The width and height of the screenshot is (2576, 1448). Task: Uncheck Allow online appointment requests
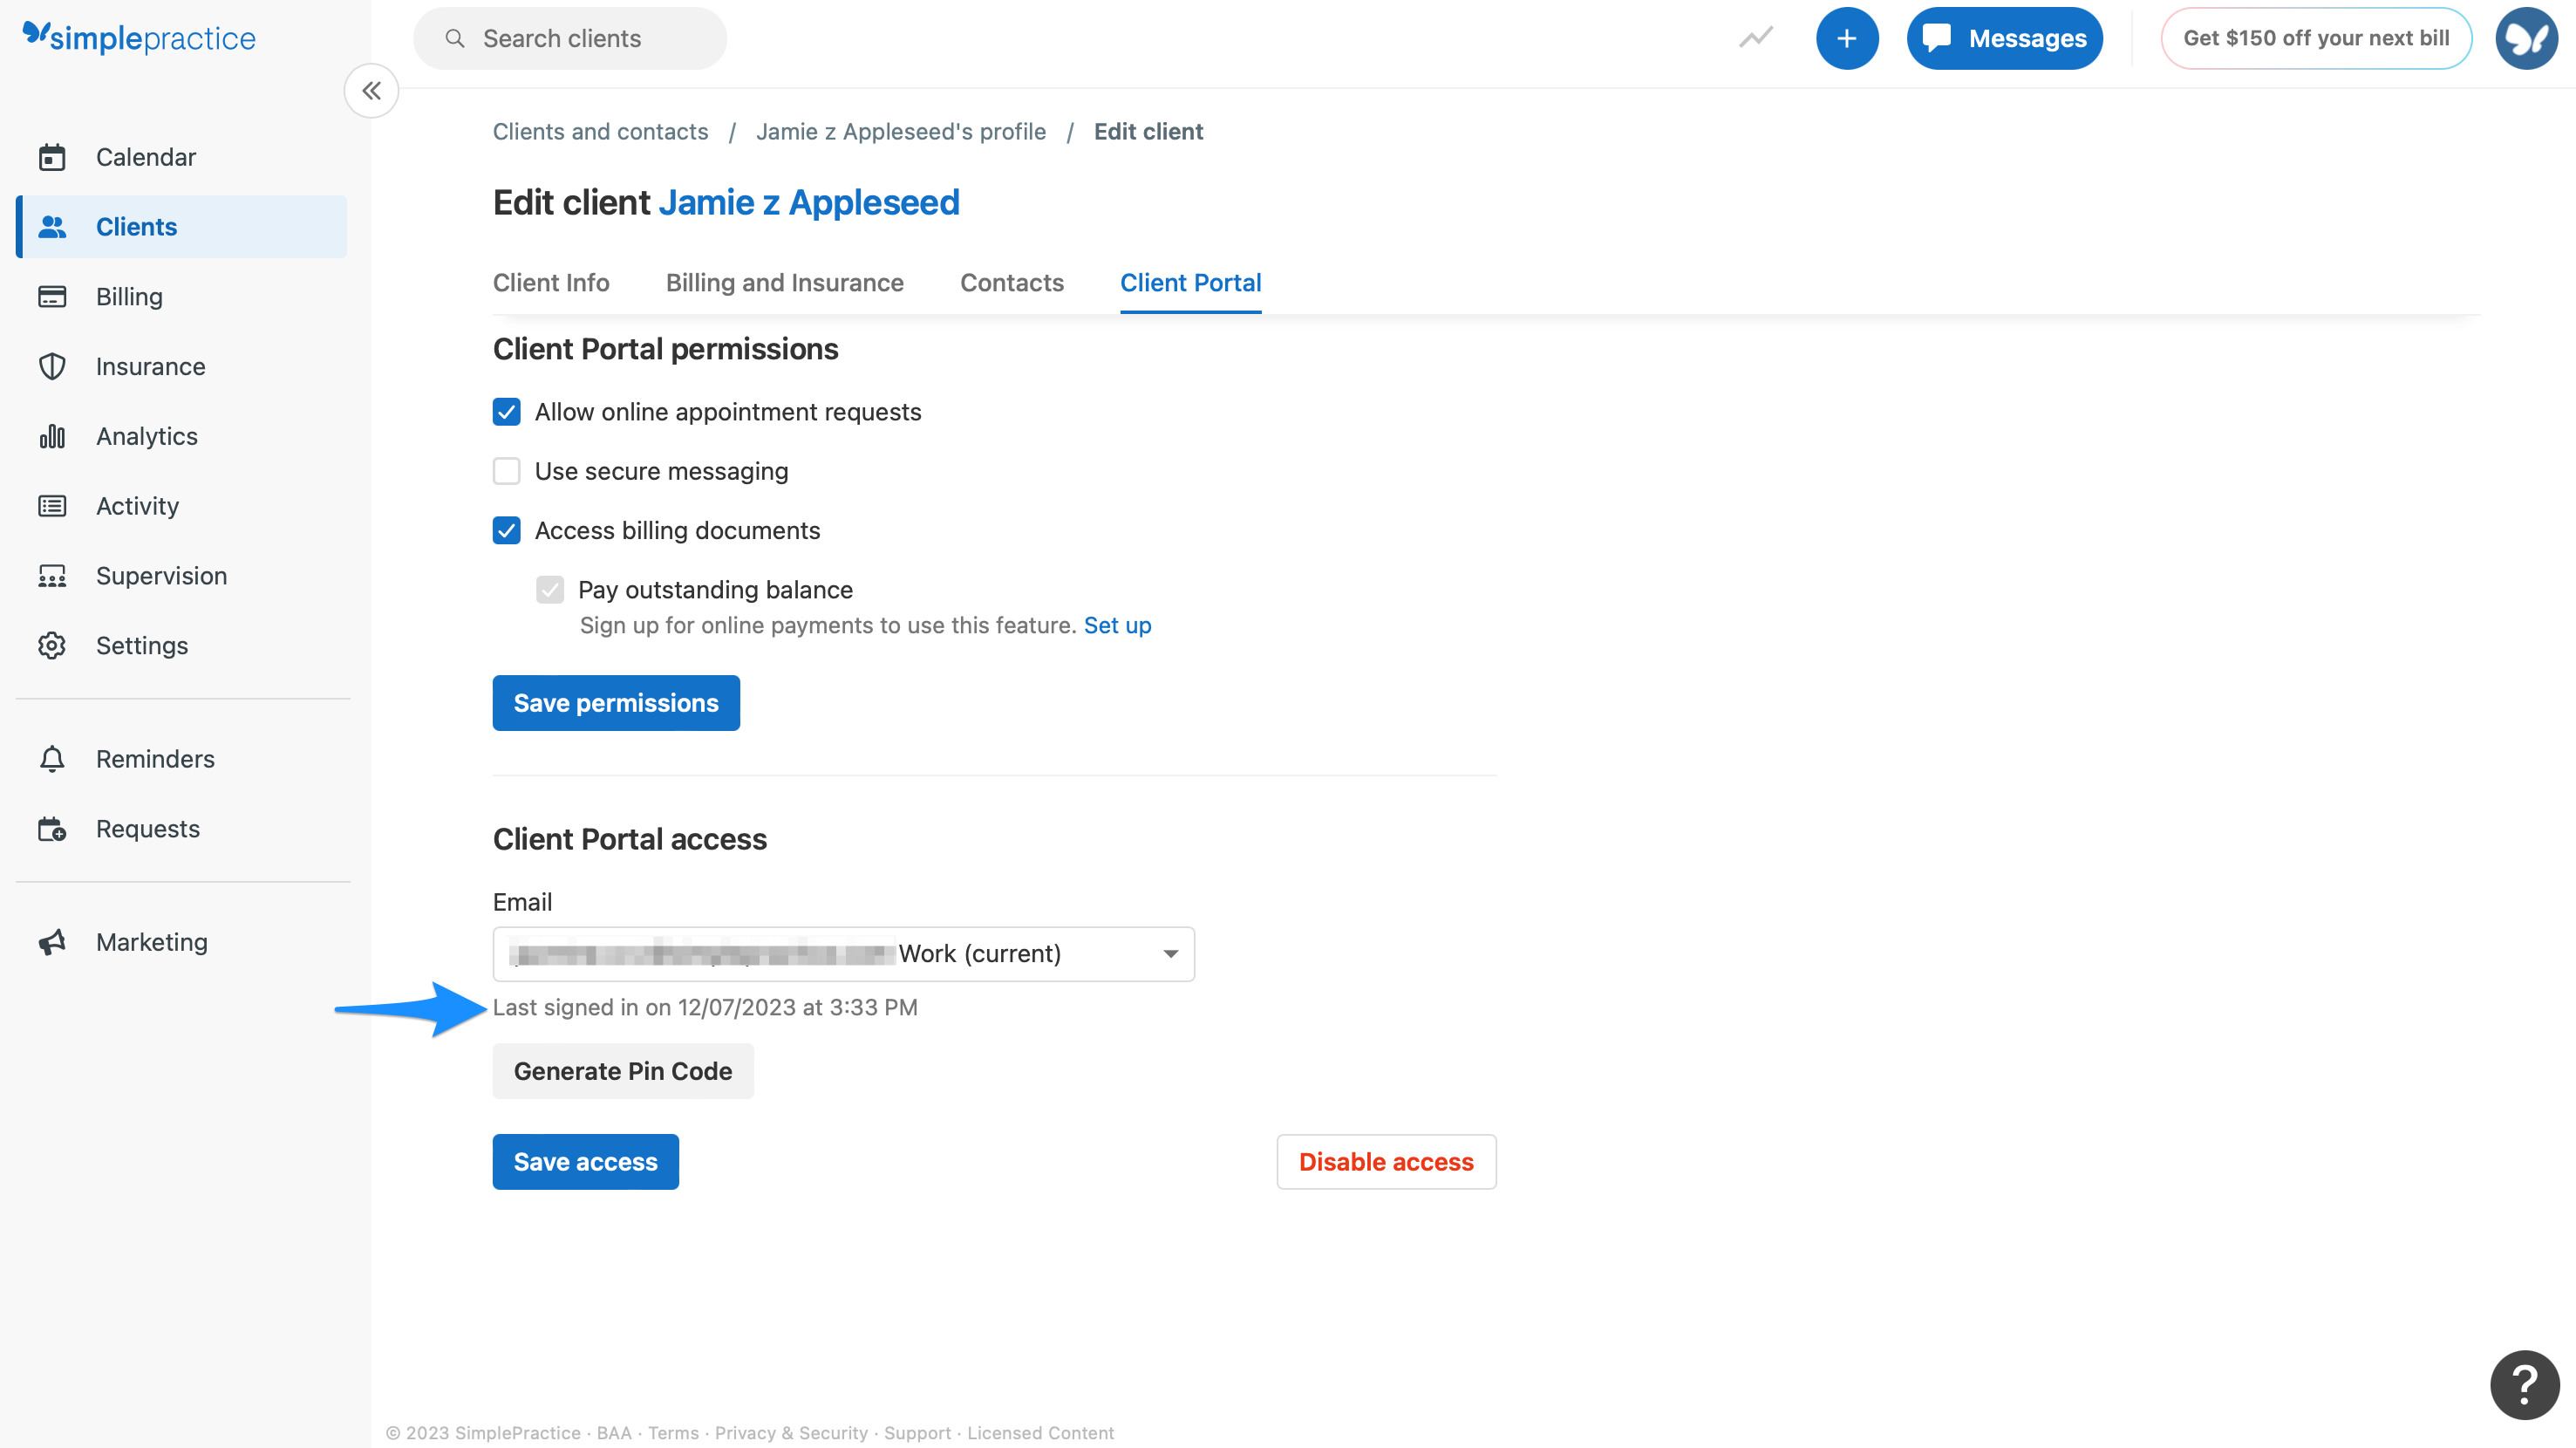pyautogui.click(x=507, y=412)
